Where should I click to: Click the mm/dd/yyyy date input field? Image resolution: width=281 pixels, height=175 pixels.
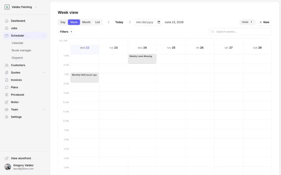[148, 22]
